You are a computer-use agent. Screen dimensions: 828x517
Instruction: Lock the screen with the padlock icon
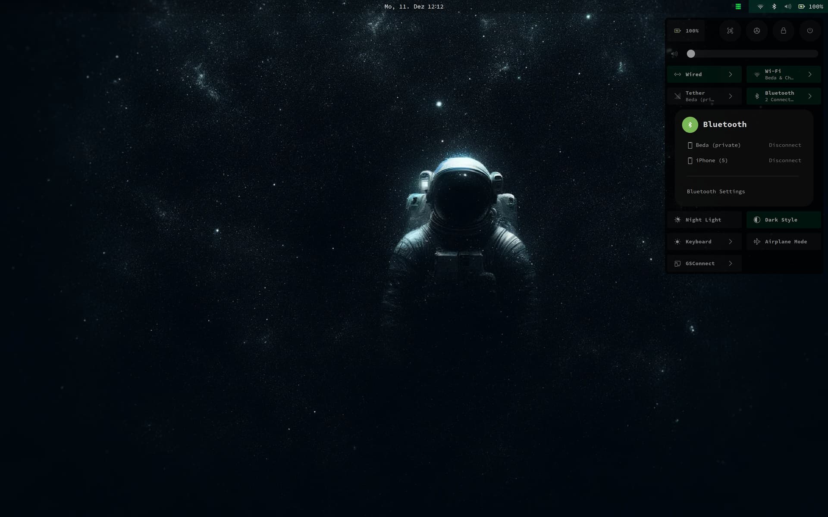pos(783,31)
